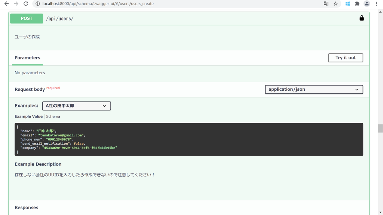The width and height of the screenshot is (383, 215).
Task: Click the scrollbar up arrow
Action: pos(380,12)
